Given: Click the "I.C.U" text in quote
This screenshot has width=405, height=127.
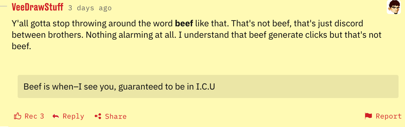Looking at the screenshot, I should (205, 87).
